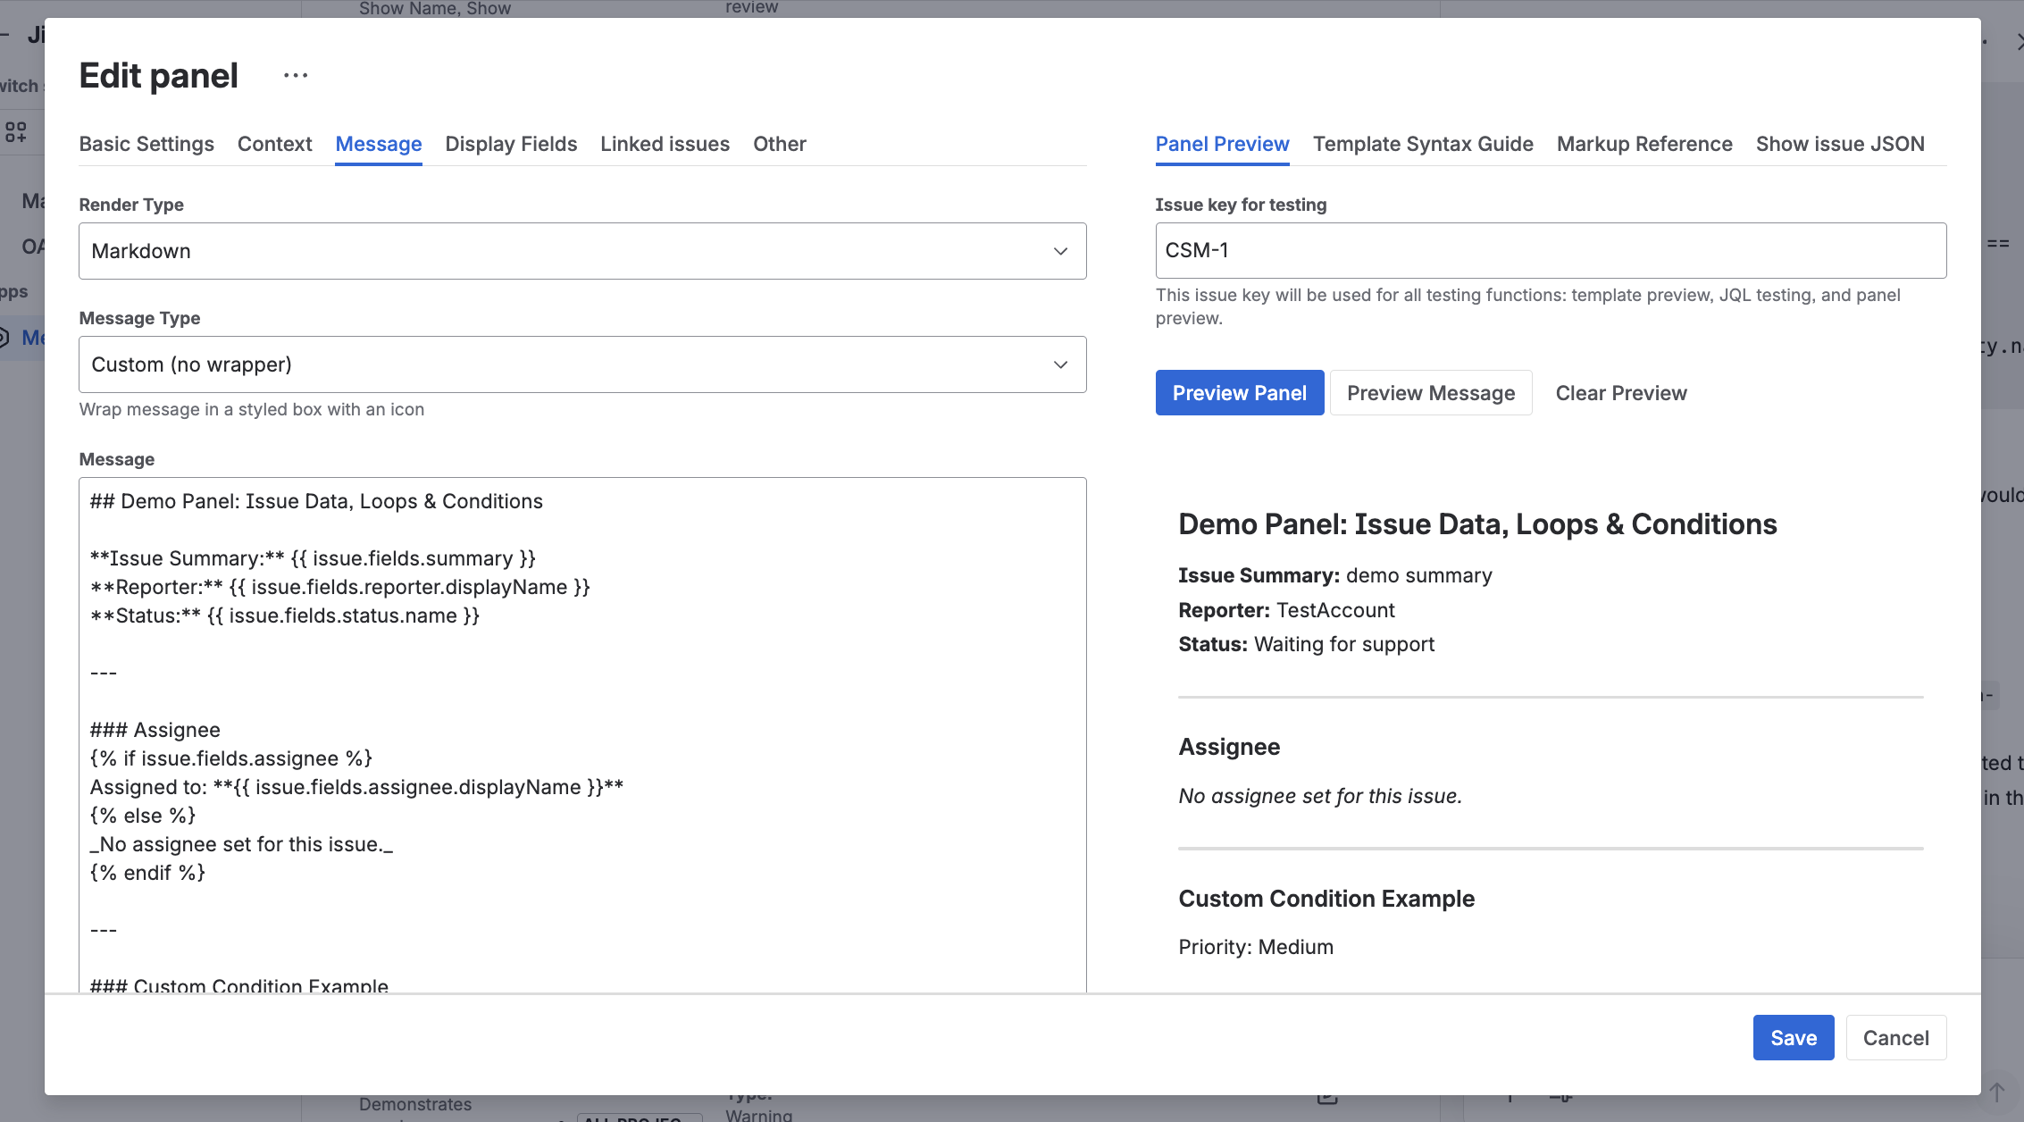Click the 'Wrap message in a styled box' hint

click(252, 409)
